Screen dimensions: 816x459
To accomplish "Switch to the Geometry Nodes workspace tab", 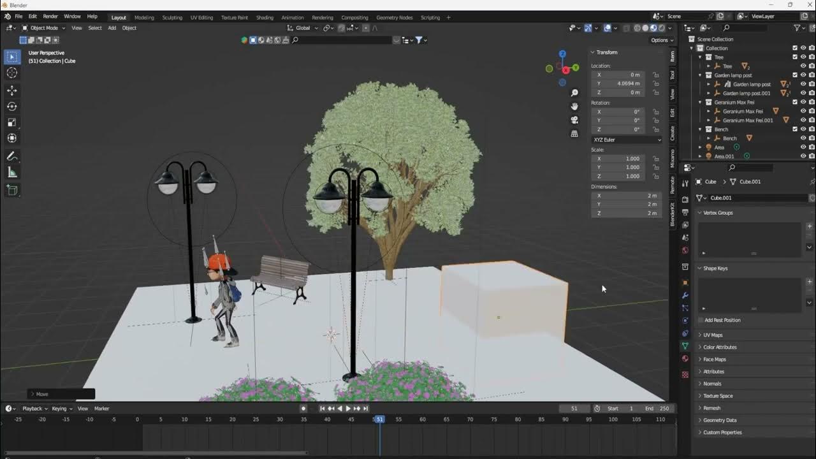I will [395, 17].
